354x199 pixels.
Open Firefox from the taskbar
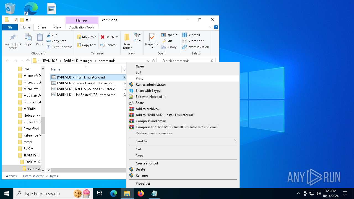(x=141, y=193)
